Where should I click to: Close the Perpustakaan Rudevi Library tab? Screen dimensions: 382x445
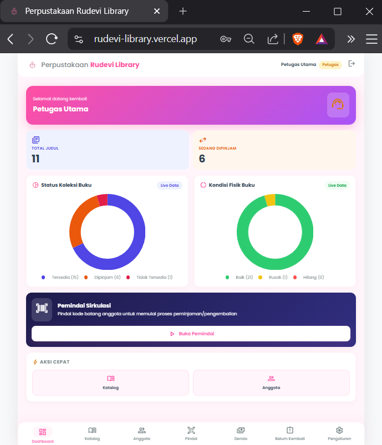[157, 11]
